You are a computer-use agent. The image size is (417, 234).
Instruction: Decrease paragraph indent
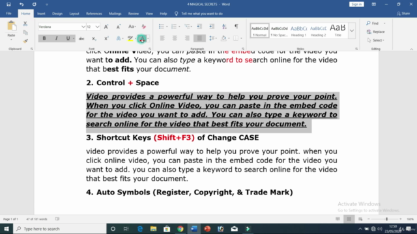click(x=199, y=26)
